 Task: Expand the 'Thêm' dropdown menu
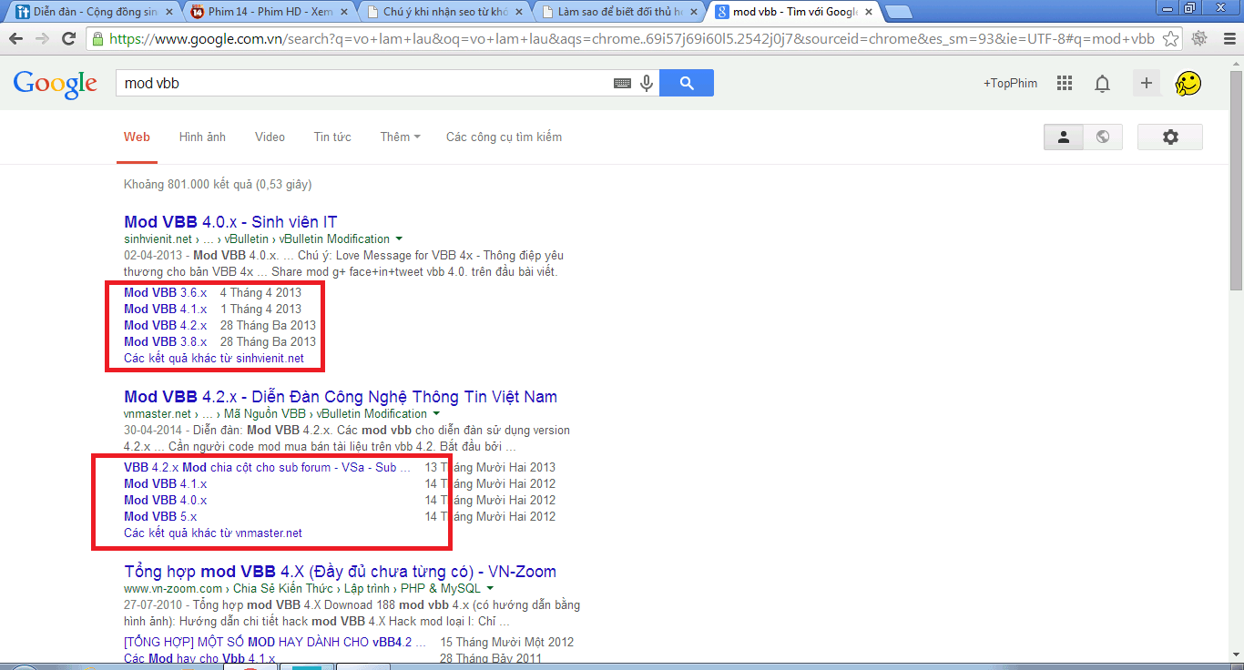400,137
